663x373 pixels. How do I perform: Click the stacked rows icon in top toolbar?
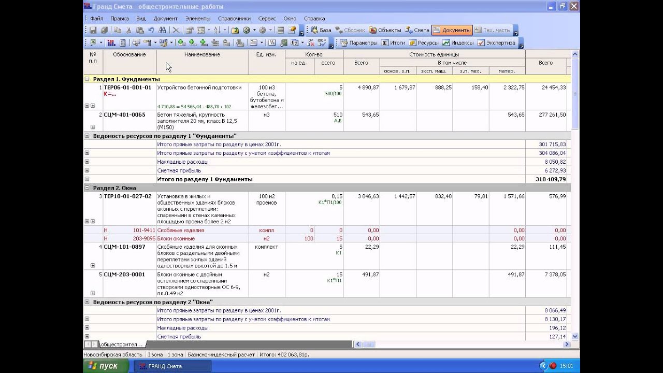pos(281,31)
